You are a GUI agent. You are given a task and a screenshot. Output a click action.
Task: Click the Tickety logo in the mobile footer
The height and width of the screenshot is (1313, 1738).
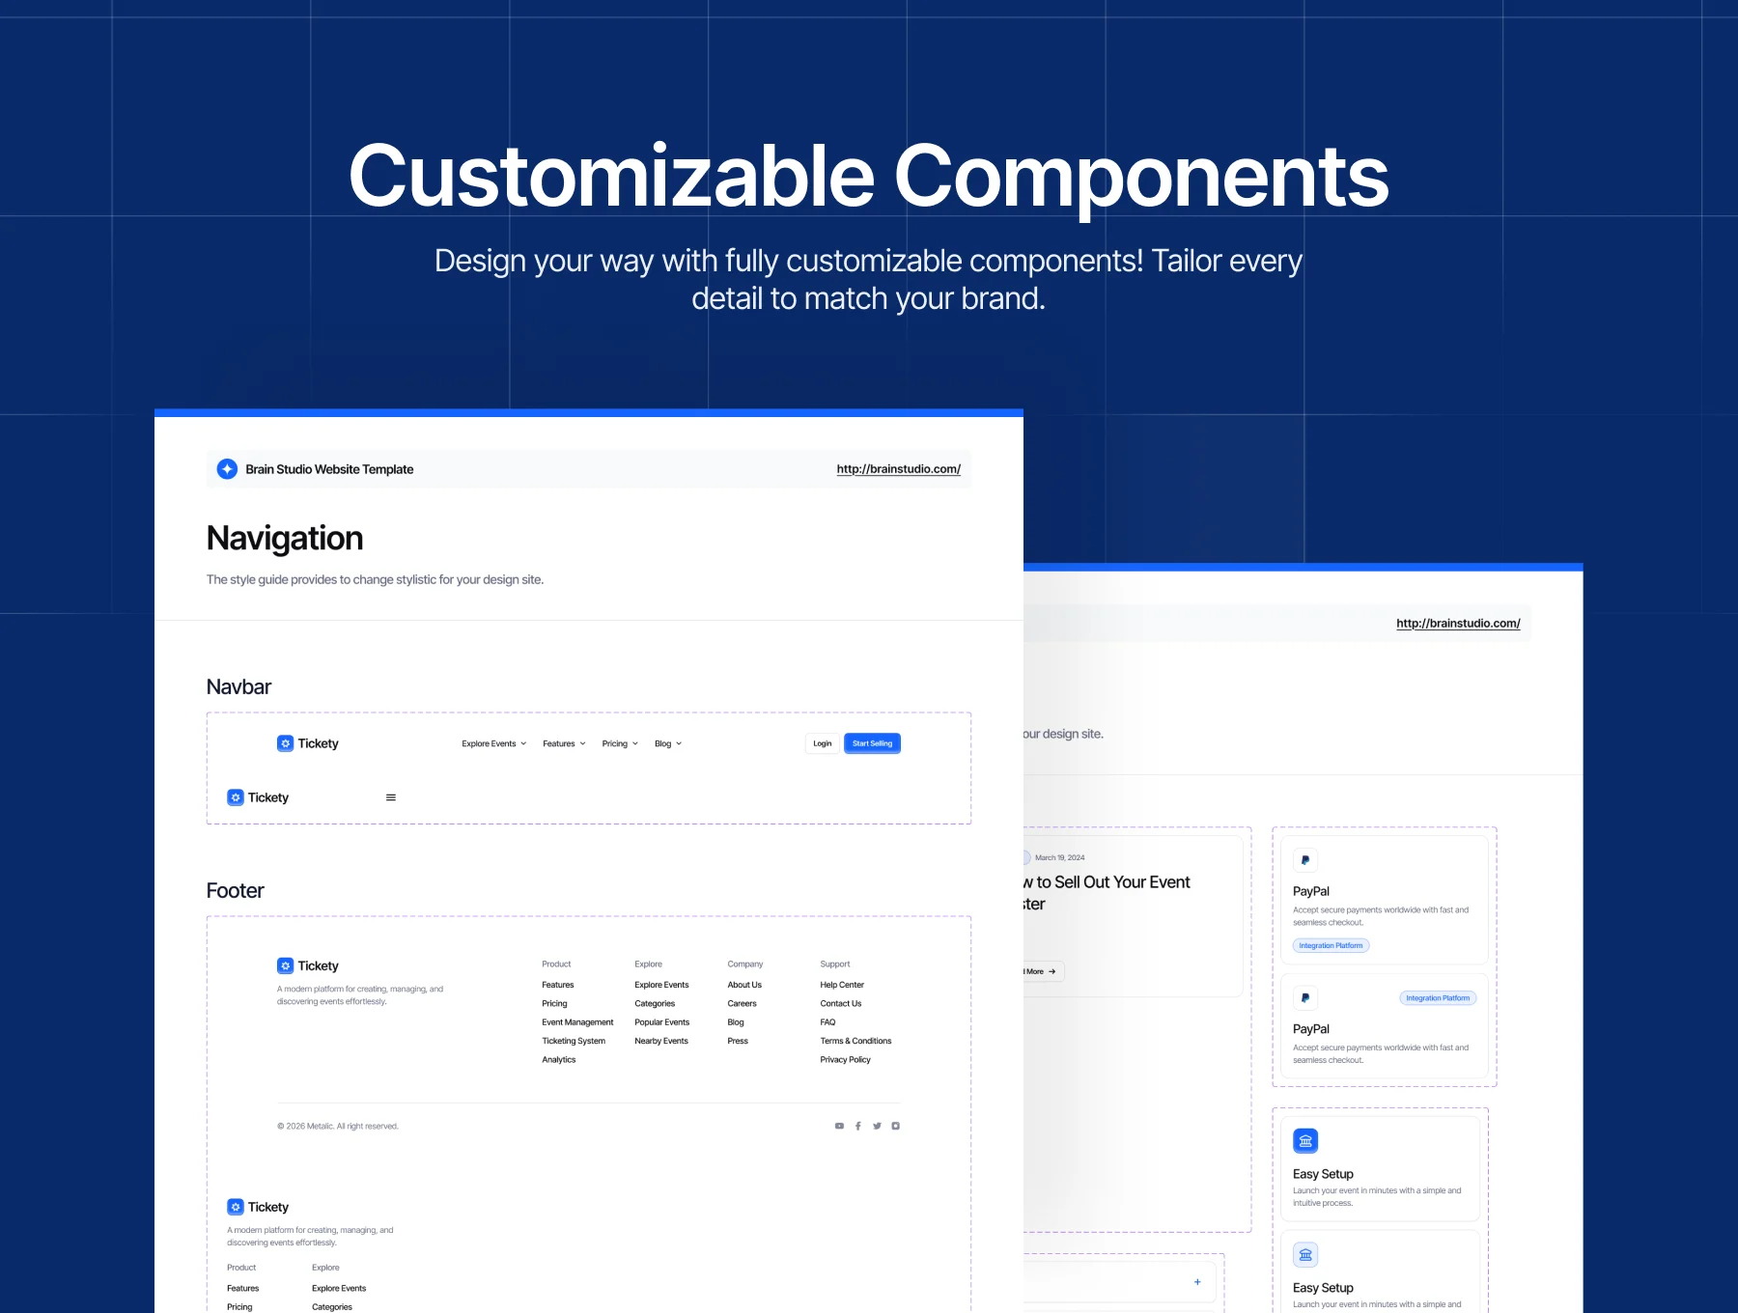pyautogui.click(x=258, y=1207)
